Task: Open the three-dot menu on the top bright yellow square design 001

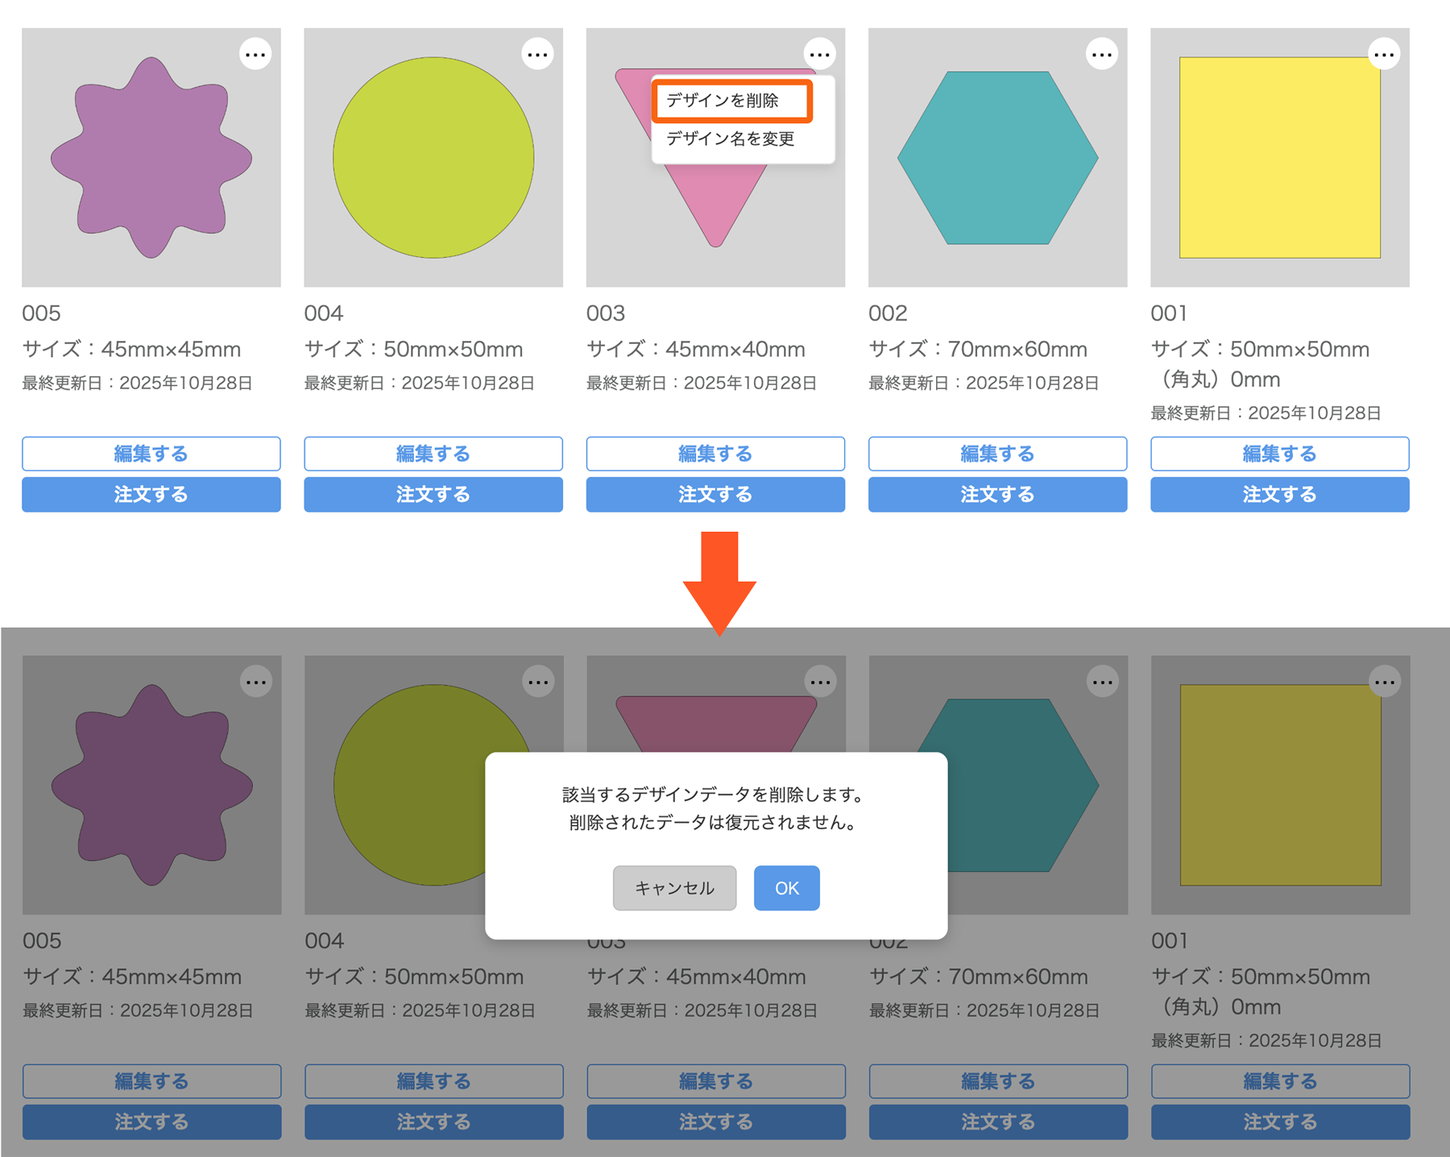Action: [x=1384, y=55]
